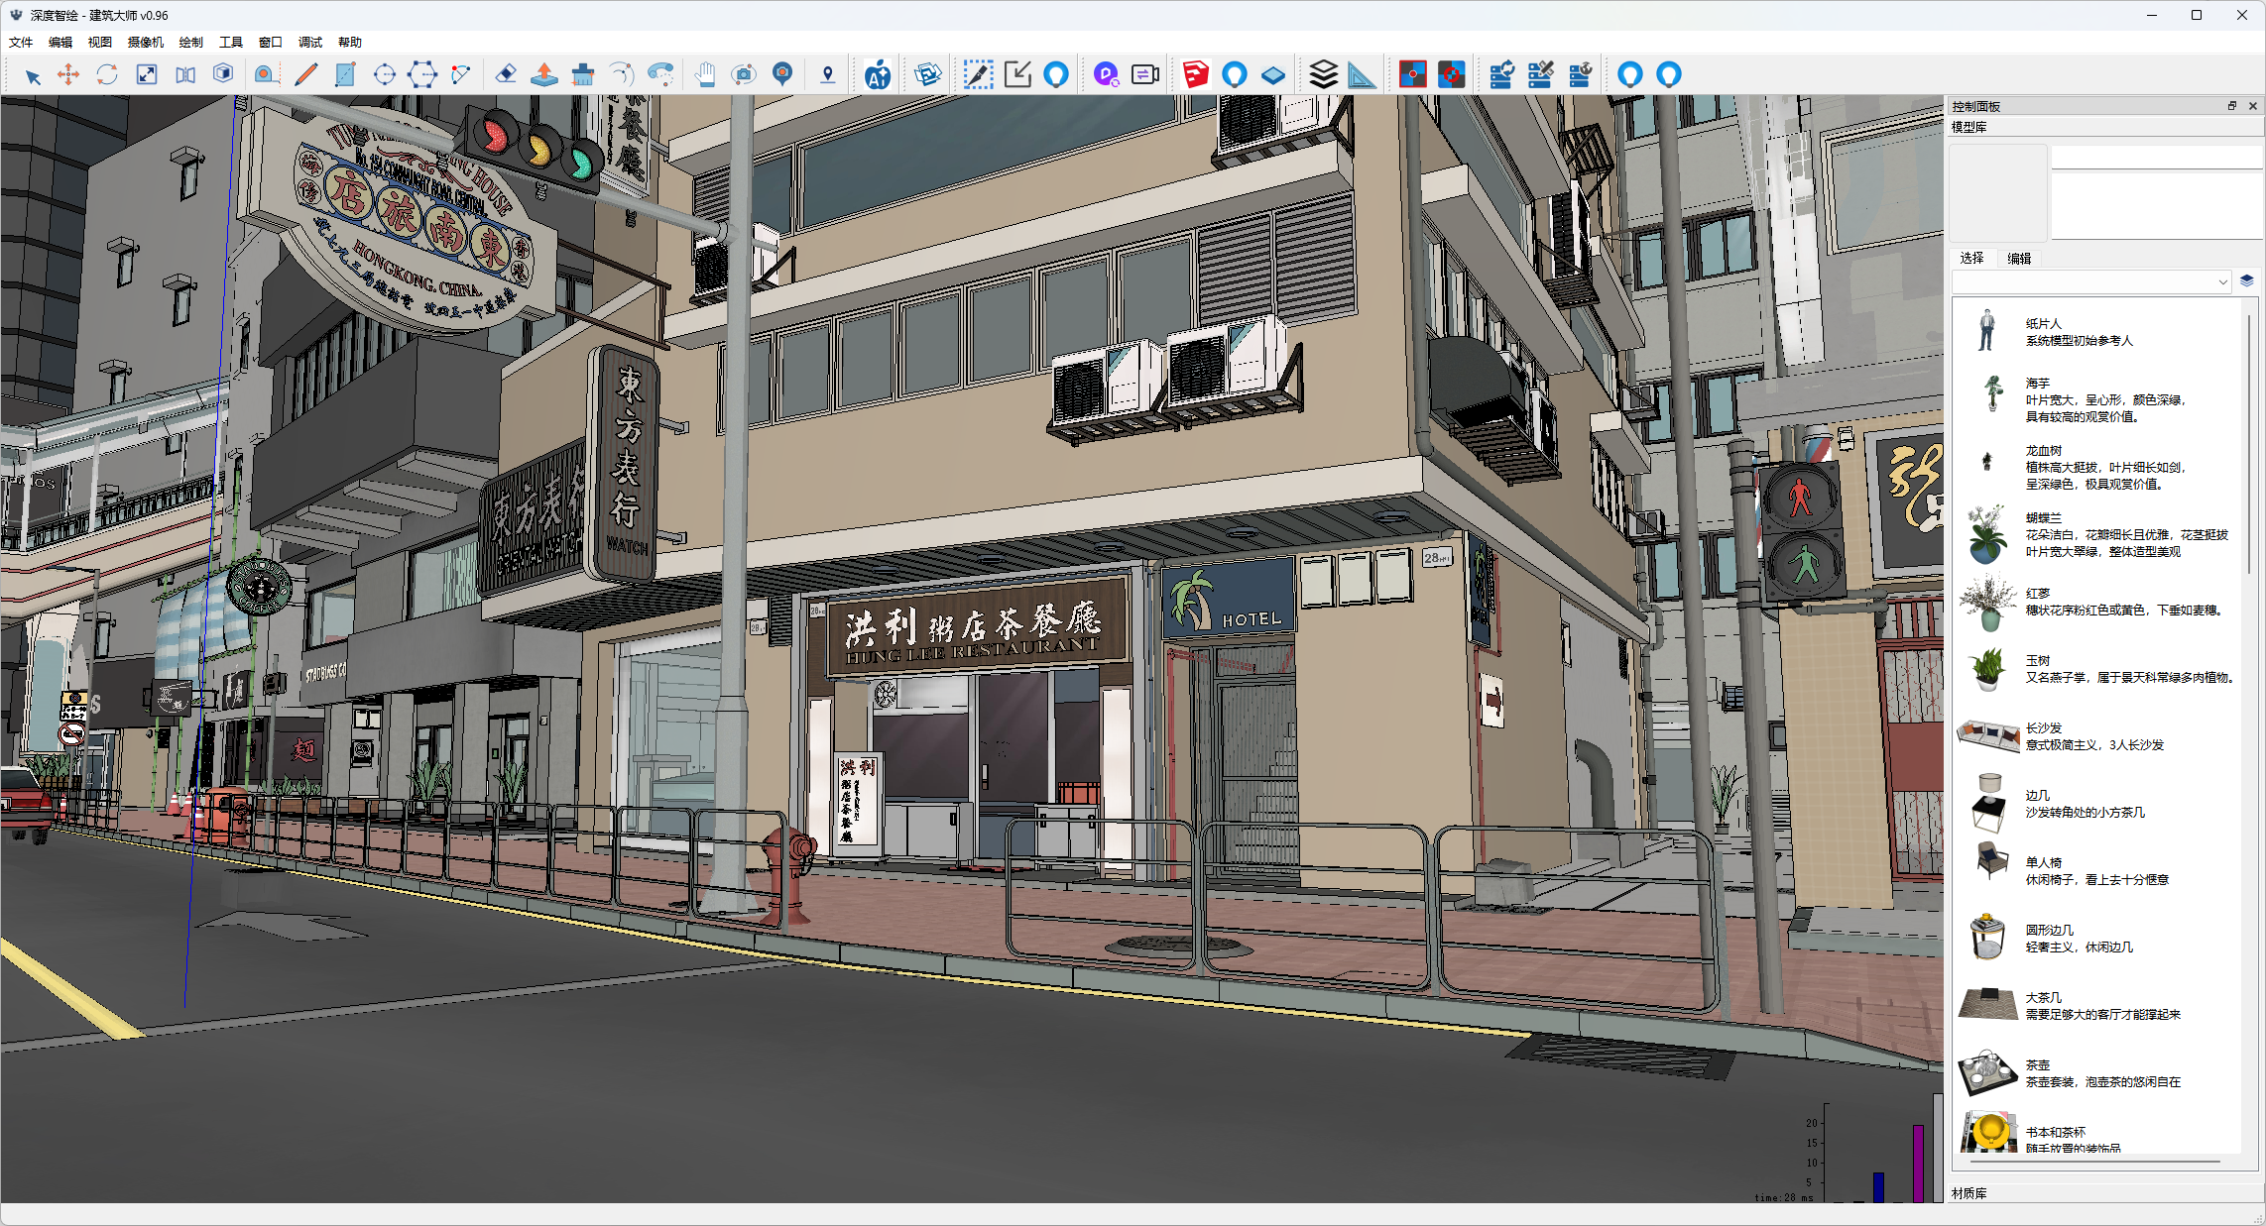Choose the Hand pan tool
The image size is (2266, 1226).
tap(705, 75)
